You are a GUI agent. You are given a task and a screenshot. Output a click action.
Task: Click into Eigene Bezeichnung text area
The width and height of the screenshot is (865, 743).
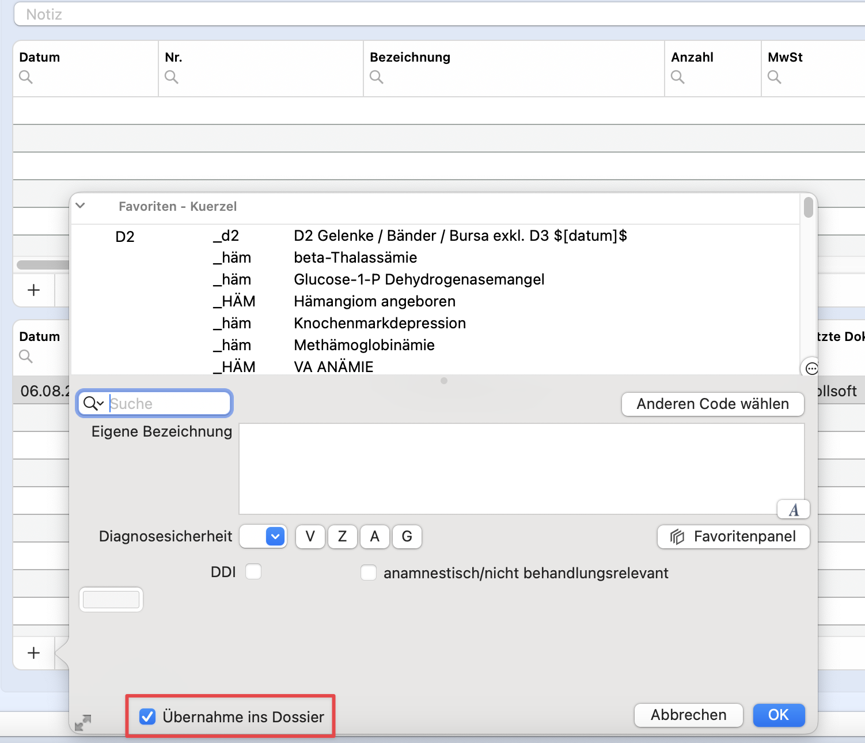point(521,469)
